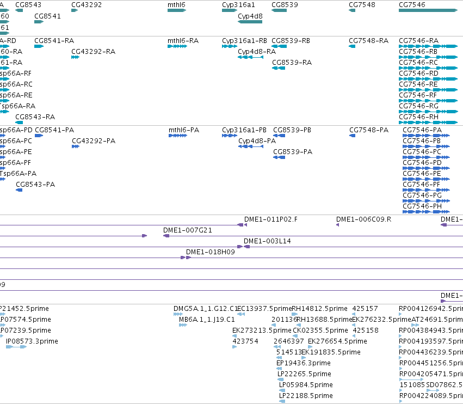Click the CG8539 gene glyph
463x404 pixels.
pyautogui.click(x=279, y=10)
